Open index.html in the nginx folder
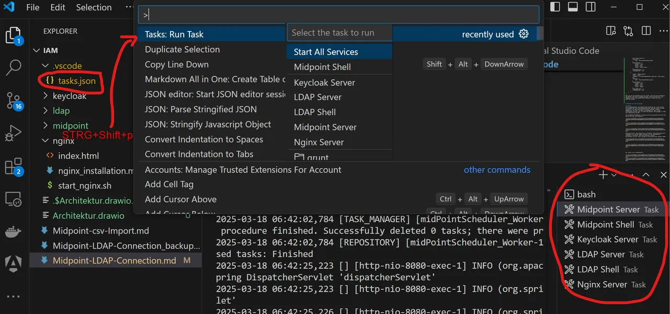 [x=79, y=156]
